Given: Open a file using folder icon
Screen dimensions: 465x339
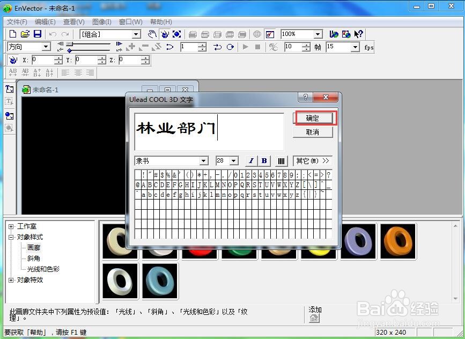Looking at the screenshot, I should point(25,34).
